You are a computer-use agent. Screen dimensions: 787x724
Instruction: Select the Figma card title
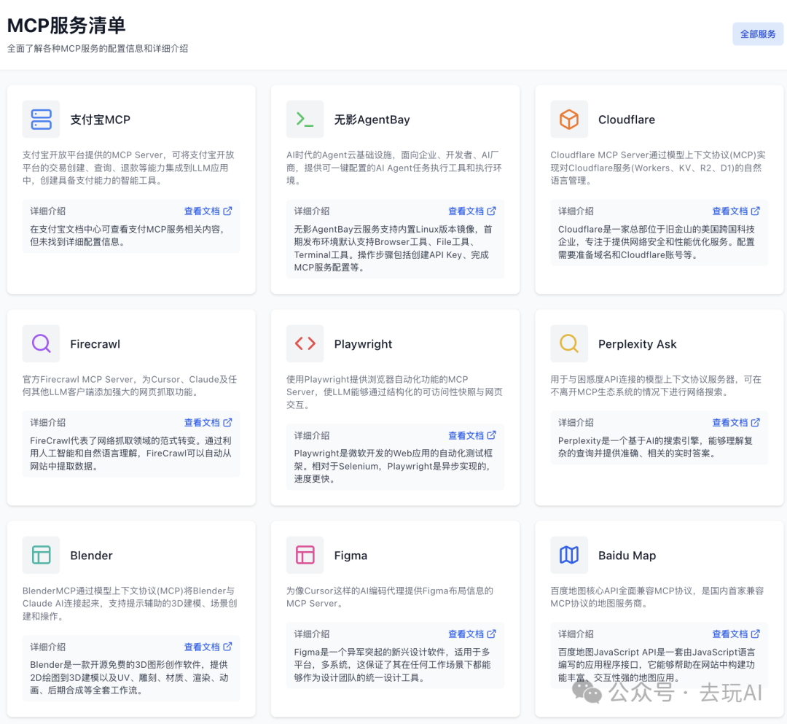[351, 556]
